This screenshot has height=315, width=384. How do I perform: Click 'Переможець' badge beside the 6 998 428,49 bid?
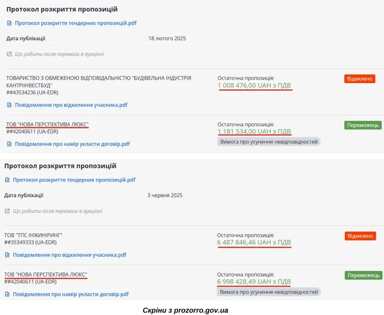[x=363, y=276]
